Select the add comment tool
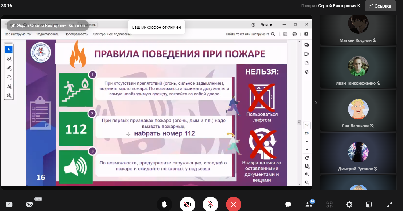The width and height of the screenshot is (403, 211). pyautogui.click(x=9, y=59)
